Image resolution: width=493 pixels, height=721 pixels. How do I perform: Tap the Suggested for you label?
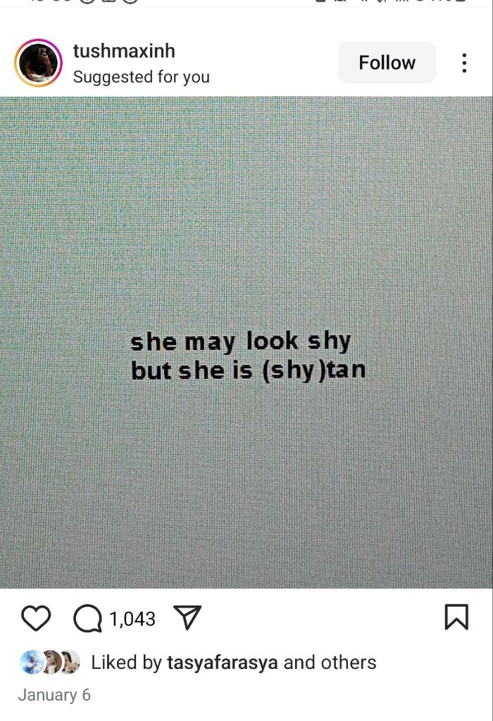(x=141, y=77)
